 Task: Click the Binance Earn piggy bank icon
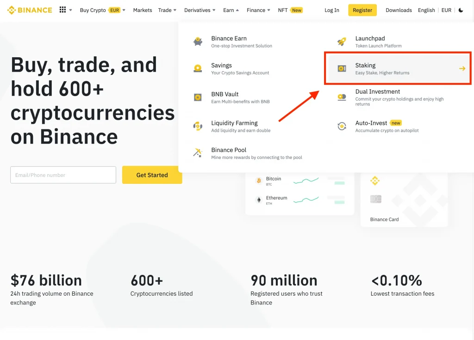click(198, 42)
